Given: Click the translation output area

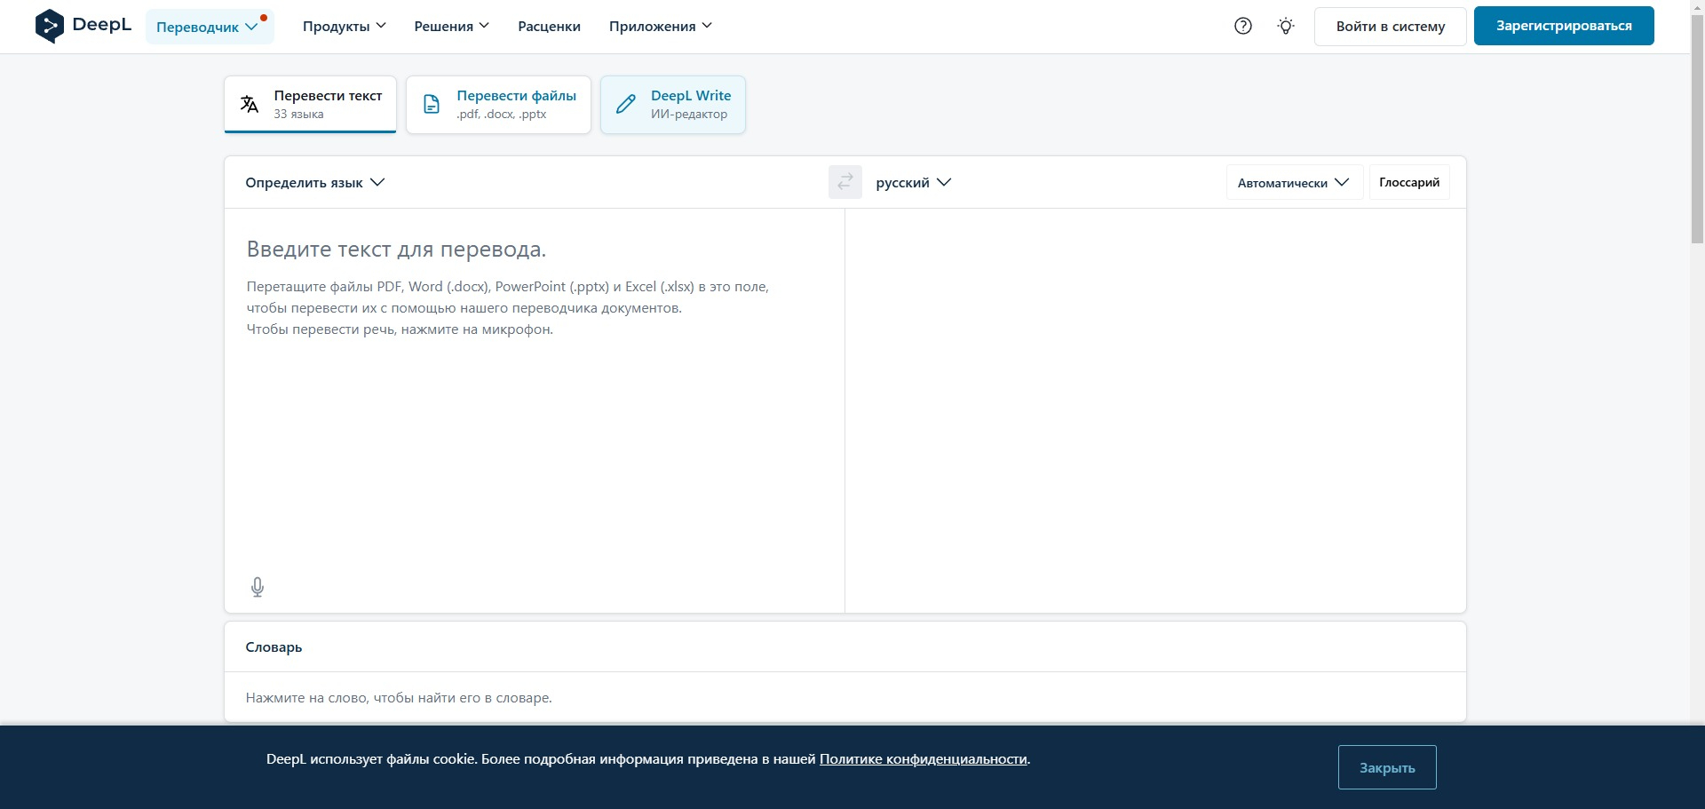Looking at the screenshot, I should click(1155, 410).
